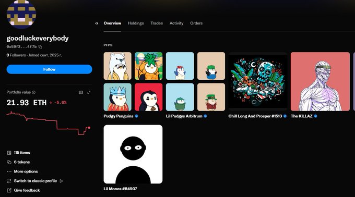Open the ice crown Pudgy Penguin thumbnail

tap(117, 97)
